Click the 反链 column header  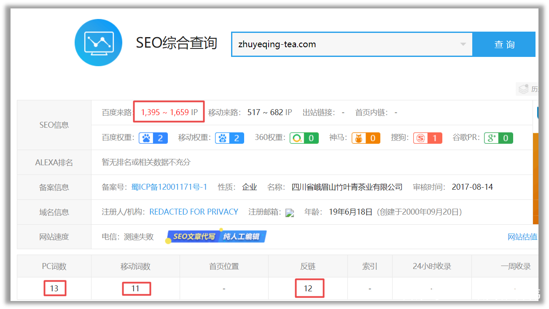pyautogui.click(x=307, y=266)
